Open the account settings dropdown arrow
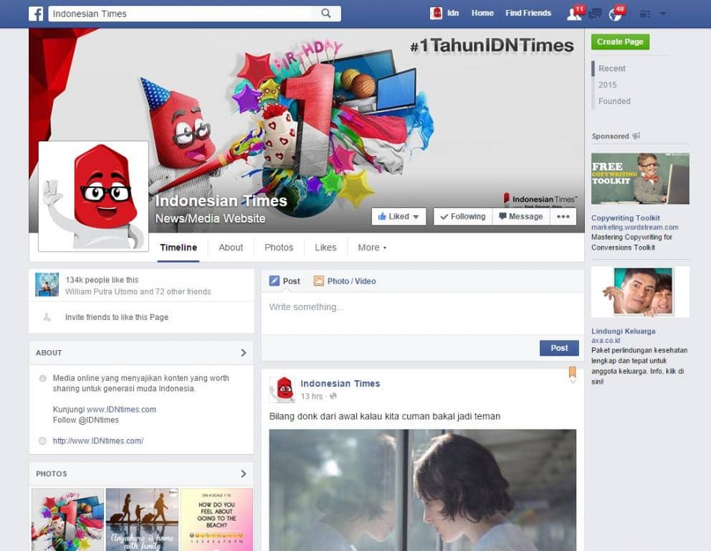The image size is (711, 551). [664, 13]
